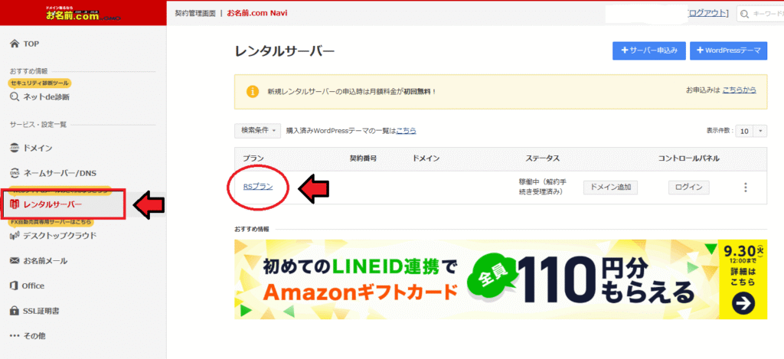Click FX自動売買専用サーバーはこちら tag

(x=51, y=222)
